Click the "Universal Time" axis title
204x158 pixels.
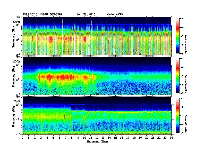tap(97, 141)
